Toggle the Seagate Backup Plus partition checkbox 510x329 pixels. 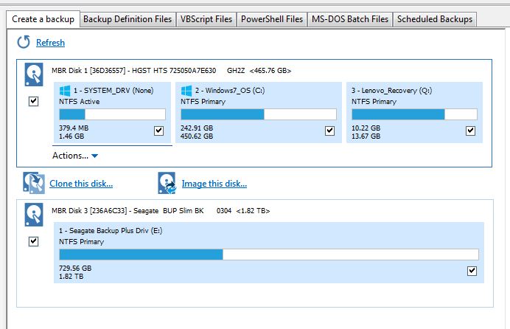[472, 271]
